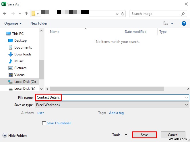The width and height of the screenshot is (190, 142).
Task: Open the Organize menu
Action: [13, 23]
